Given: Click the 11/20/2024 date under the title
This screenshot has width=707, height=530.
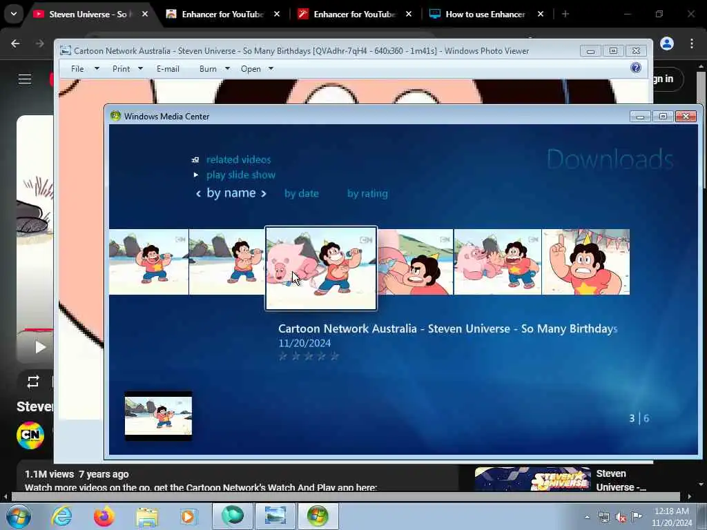Looking at the screenshot, I should point(304,344).
